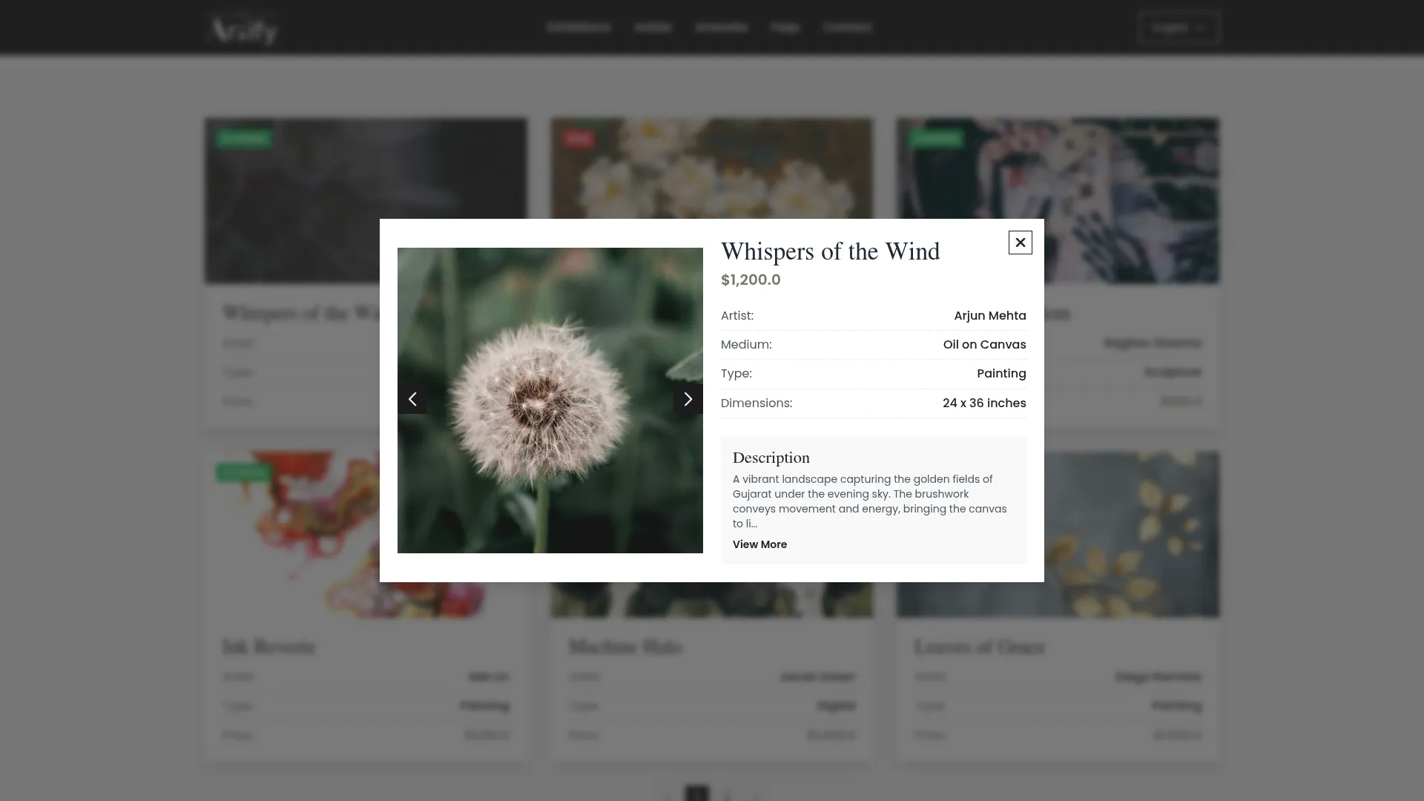Viewport: 1424px width, 801px height.
Task: Click the Artify logo in the header
Action: tap(243, 29)
